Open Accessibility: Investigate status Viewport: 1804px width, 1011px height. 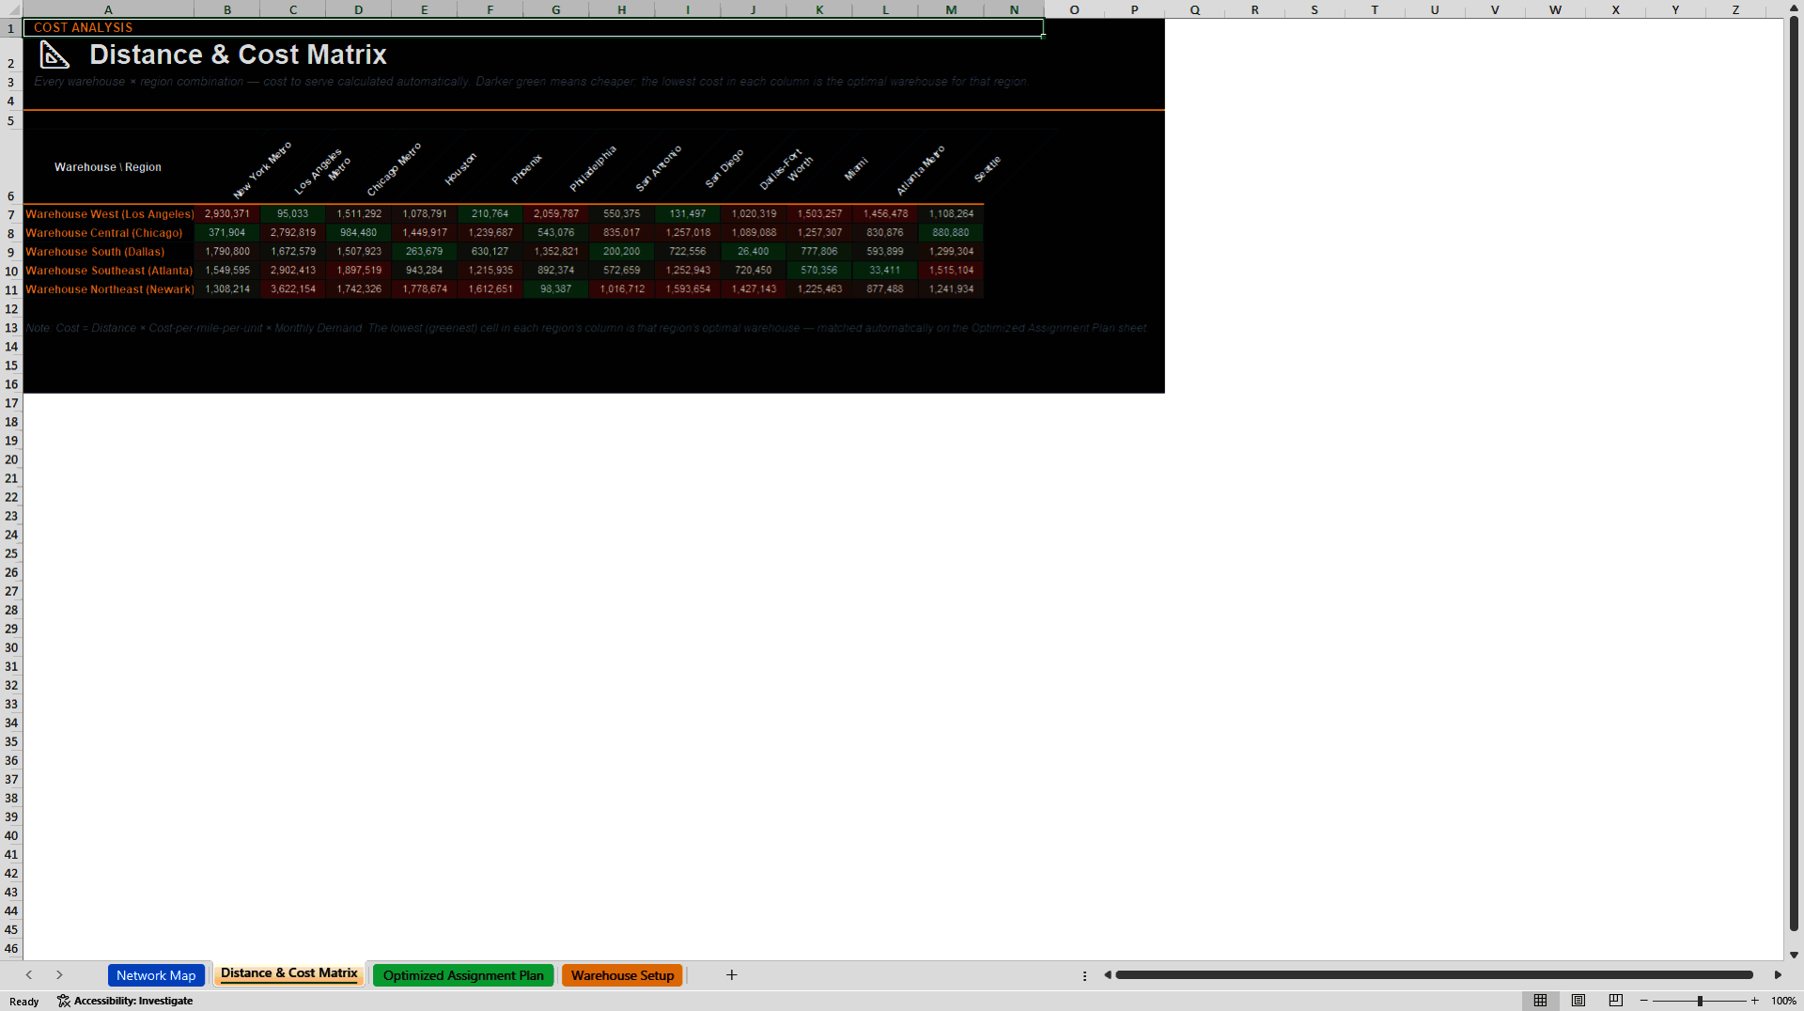125,1001
